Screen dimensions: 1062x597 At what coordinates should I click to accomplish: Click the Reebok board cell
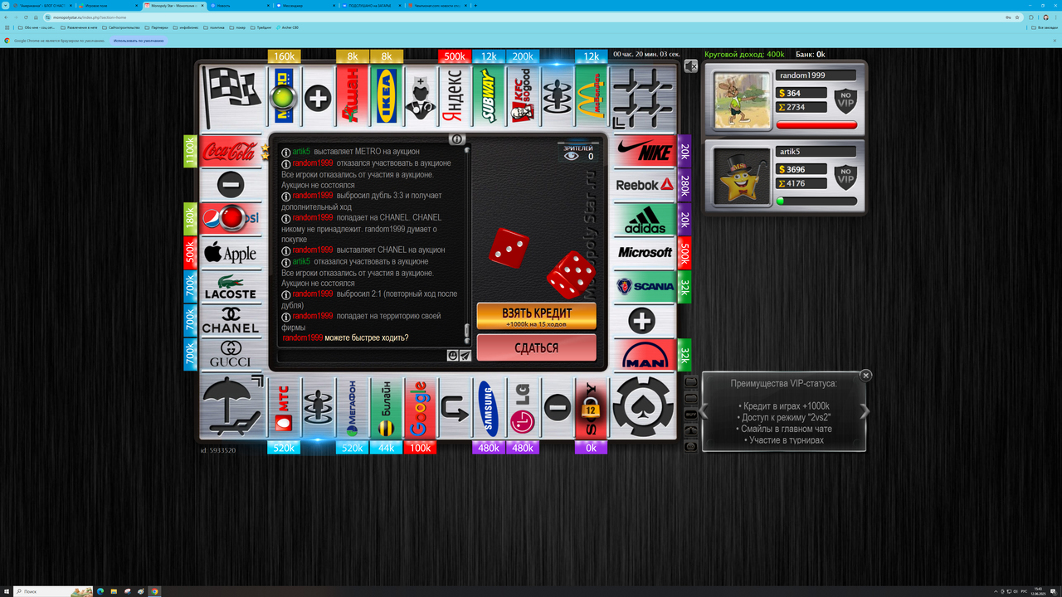tap(645, 185)
